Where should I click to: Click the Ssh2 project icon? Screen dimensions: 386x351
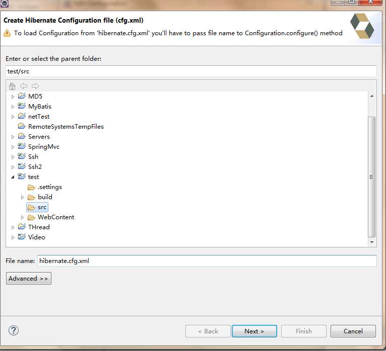tap(22, 166)
